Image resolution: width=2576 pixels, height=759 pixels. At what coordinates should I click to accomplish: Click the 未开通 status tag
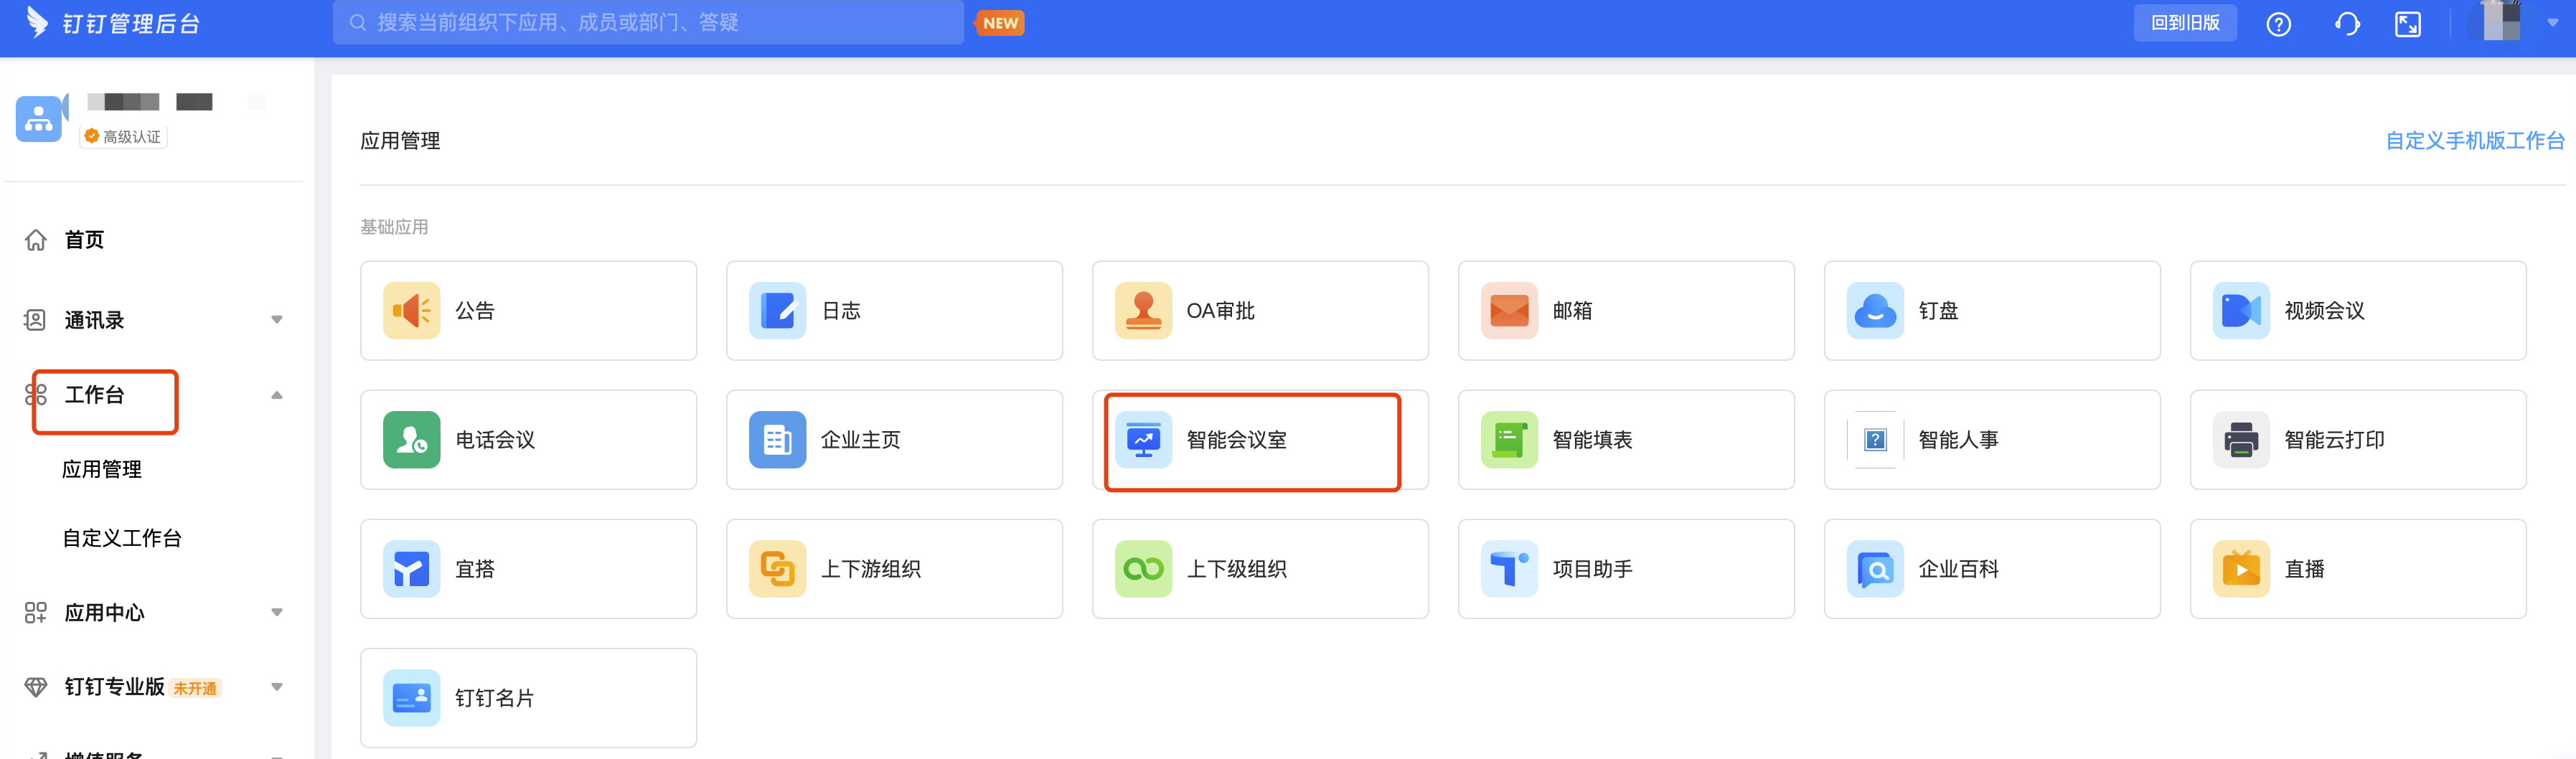tap(195, 688)
